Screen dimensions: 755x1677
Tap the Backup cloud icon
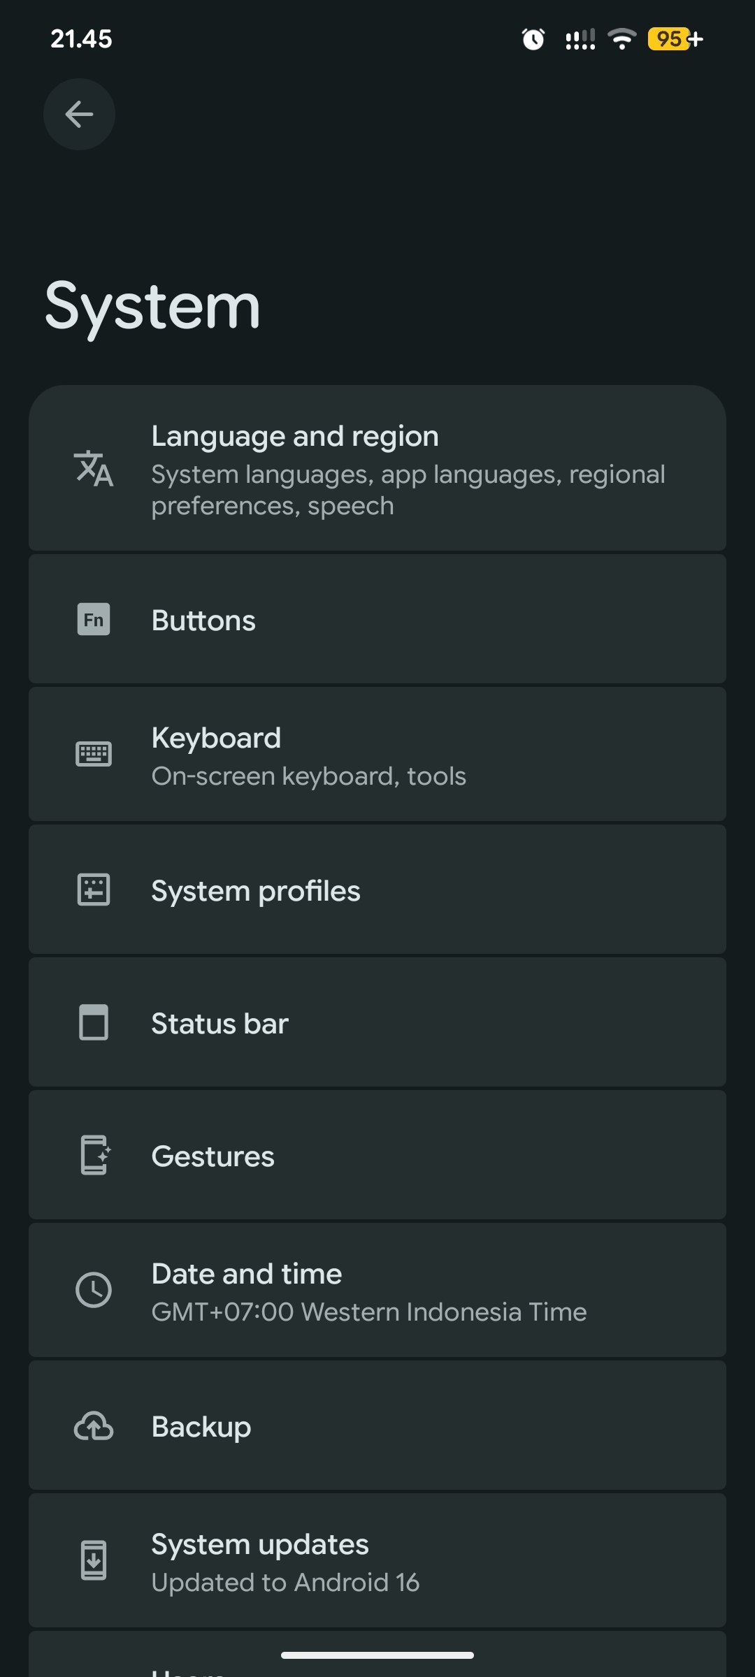point(94,1425)
